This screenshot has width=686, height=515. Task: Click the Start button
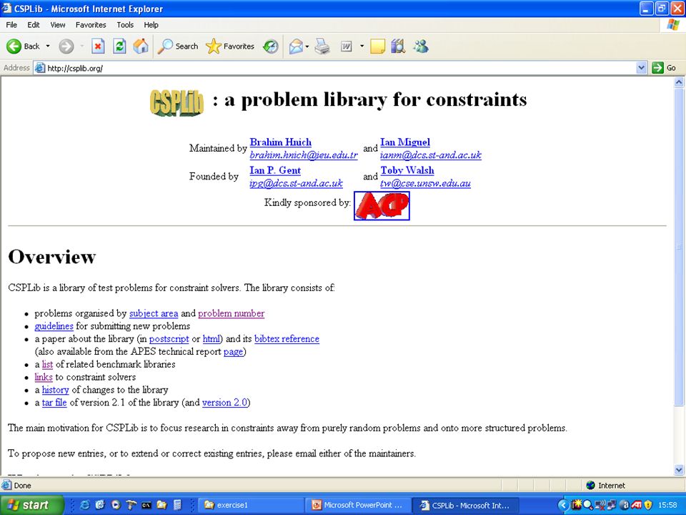[x=31, y=505]
